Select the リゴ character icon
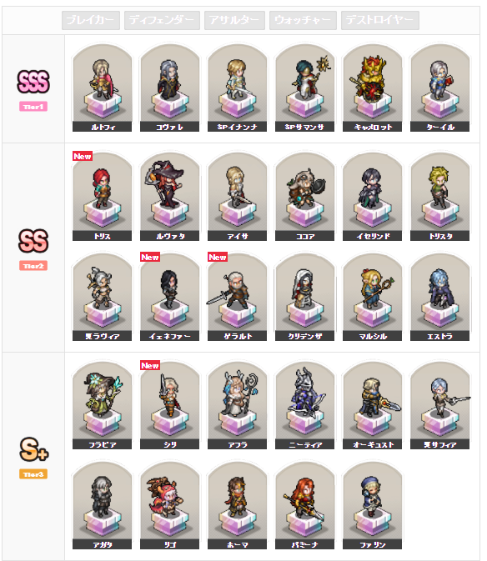 (x=169, y=505)
